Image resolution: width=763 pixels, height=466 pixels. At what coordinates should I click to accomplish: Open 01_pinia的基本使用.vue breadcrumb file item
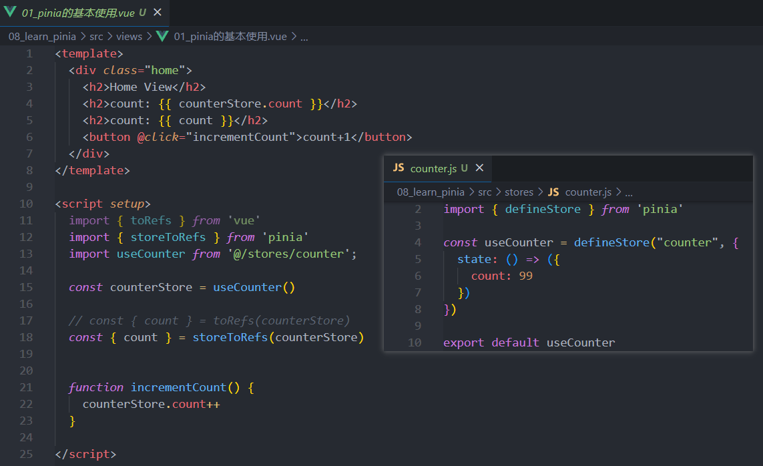[230, 37]
